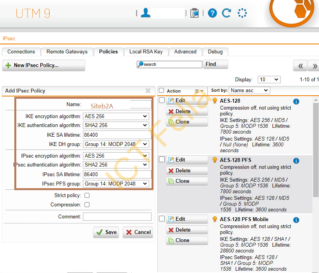Clone the AES-128 PFS Mobile policy

[x=187, y=240]
